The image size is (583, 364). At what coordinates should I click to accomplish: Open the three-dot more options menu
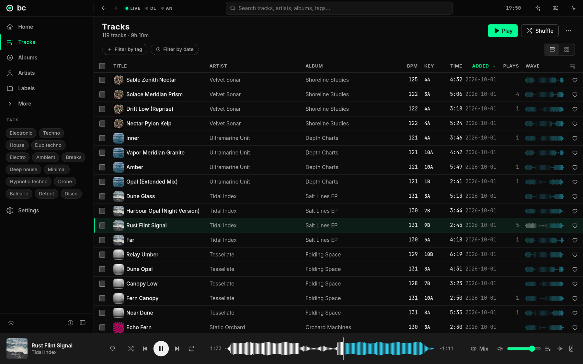568,31
